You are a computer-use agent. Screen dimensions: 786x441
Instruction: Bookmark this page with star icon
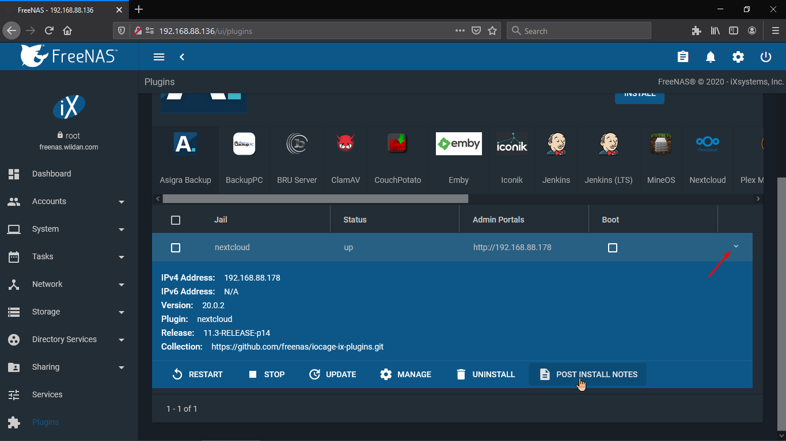coord(492,31)
